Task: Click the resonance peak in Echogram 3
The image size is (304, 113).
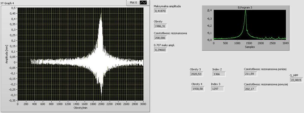Action: [x=246, y=11]
